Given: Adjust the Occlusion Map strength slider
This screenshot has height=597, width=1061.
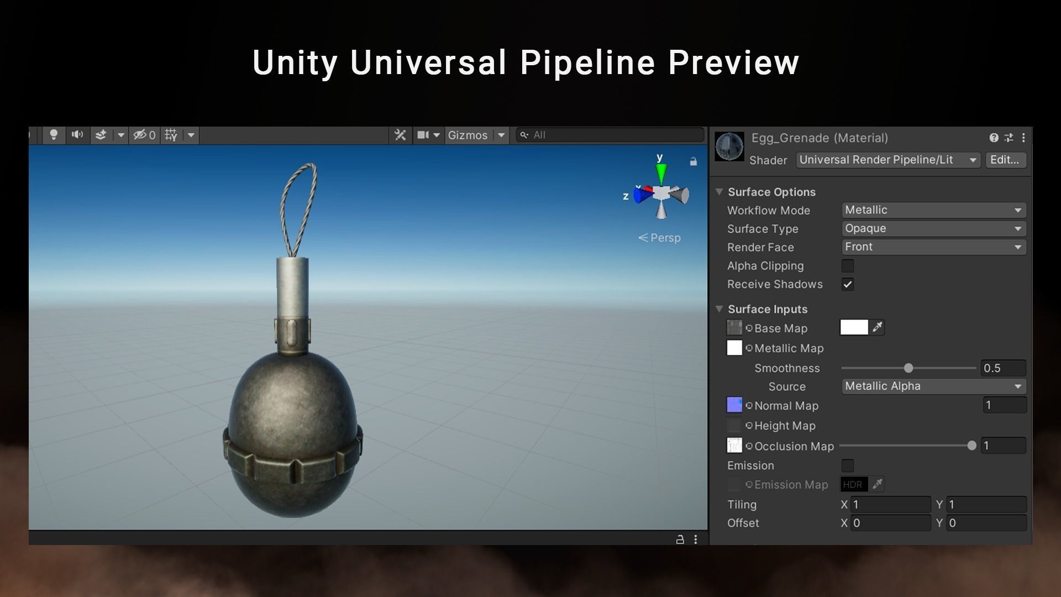Looking at the screenshot, I should tap(971, 446).
